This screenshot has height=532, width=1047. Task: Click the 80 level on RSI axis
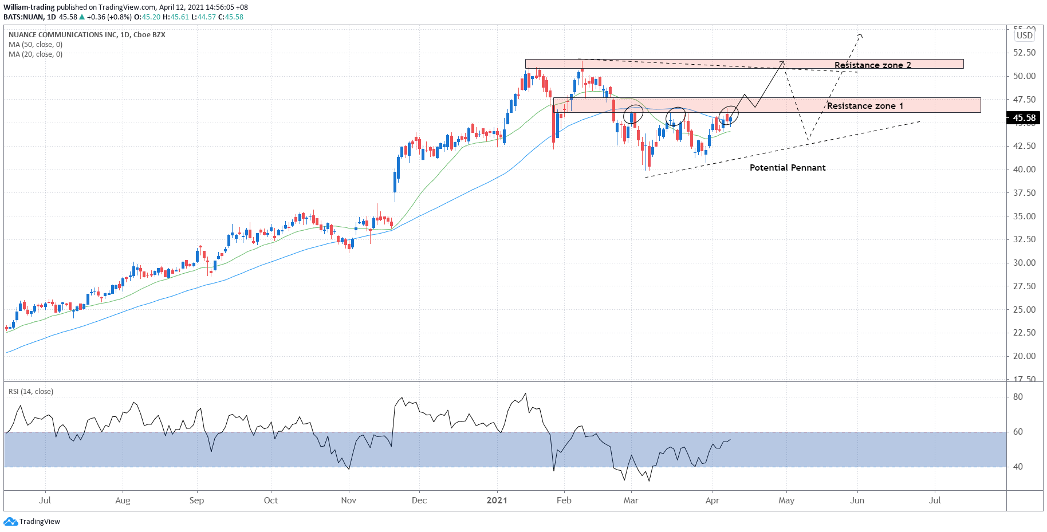(1018, 397)
